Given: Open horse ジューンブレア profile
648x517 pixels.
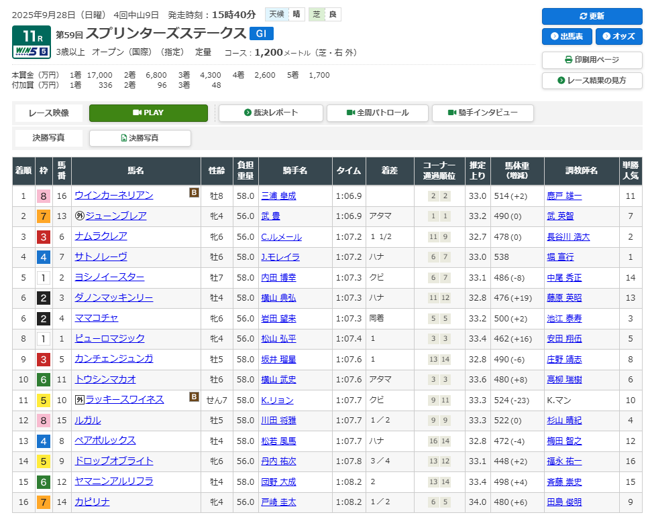Looking at the screenshot, I should [115, 216].
